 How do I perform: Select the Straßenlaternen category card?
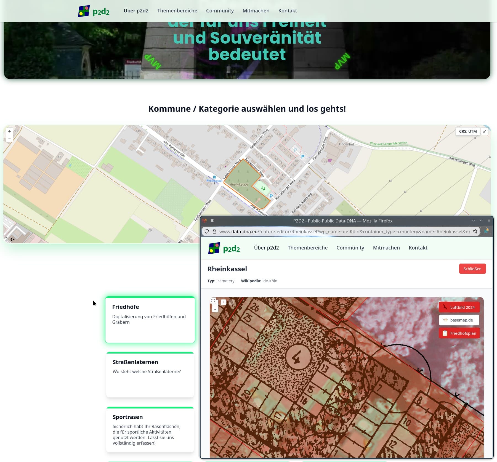[x=150, y=375]
